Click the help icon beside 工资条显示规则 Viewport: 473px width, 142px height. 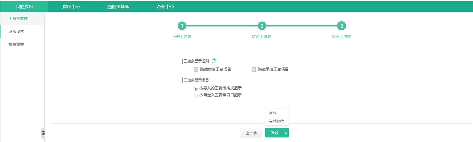[214, 61]
